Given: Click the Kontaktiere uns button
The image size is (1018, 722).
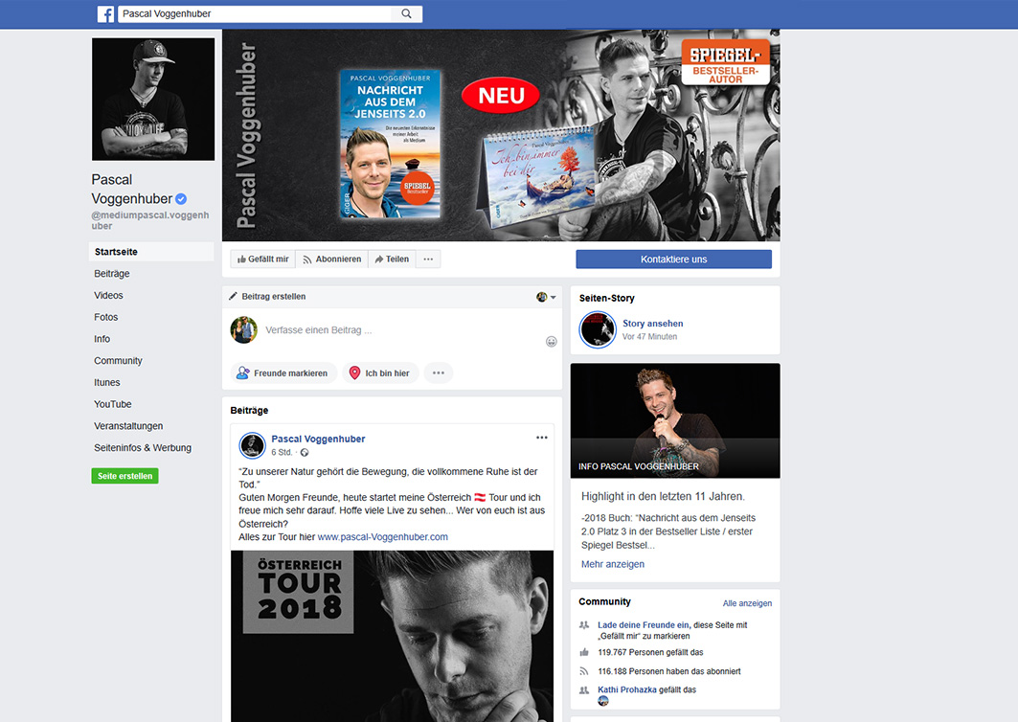Looking at the screenshot, I should [674, 259].
